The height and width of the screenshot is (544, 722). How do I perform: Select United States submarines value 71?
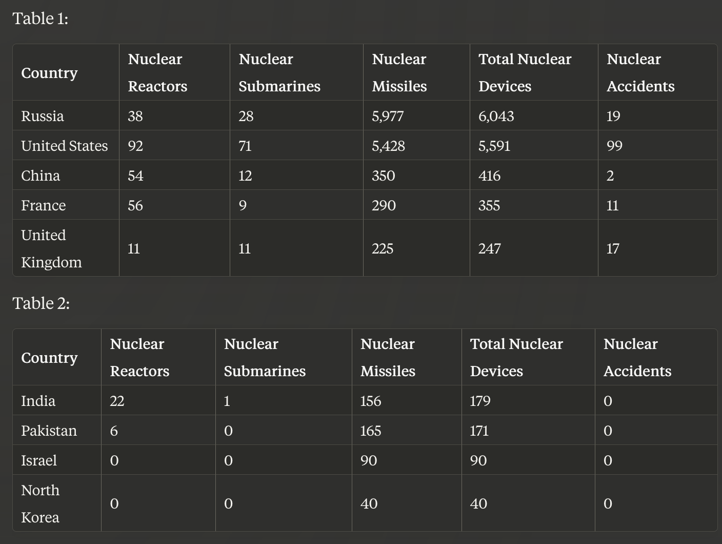pos(245,146)
